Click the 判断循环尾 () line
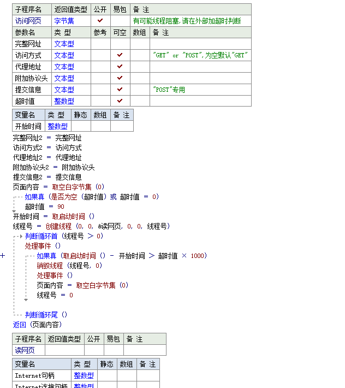 click(46, 315)
